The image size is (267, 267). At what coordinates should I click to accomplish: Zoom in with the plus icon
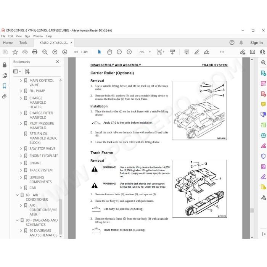click(129, 52)
